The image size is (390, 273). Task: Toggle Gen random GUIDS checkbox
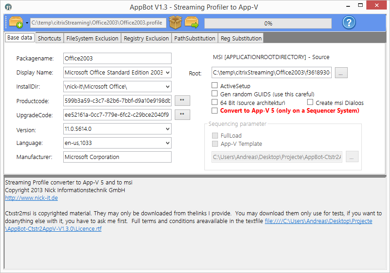(214, 94)
